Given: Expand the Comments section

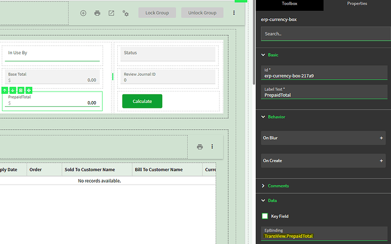Looking at the screenshot, I should click(x=263, y=186).
